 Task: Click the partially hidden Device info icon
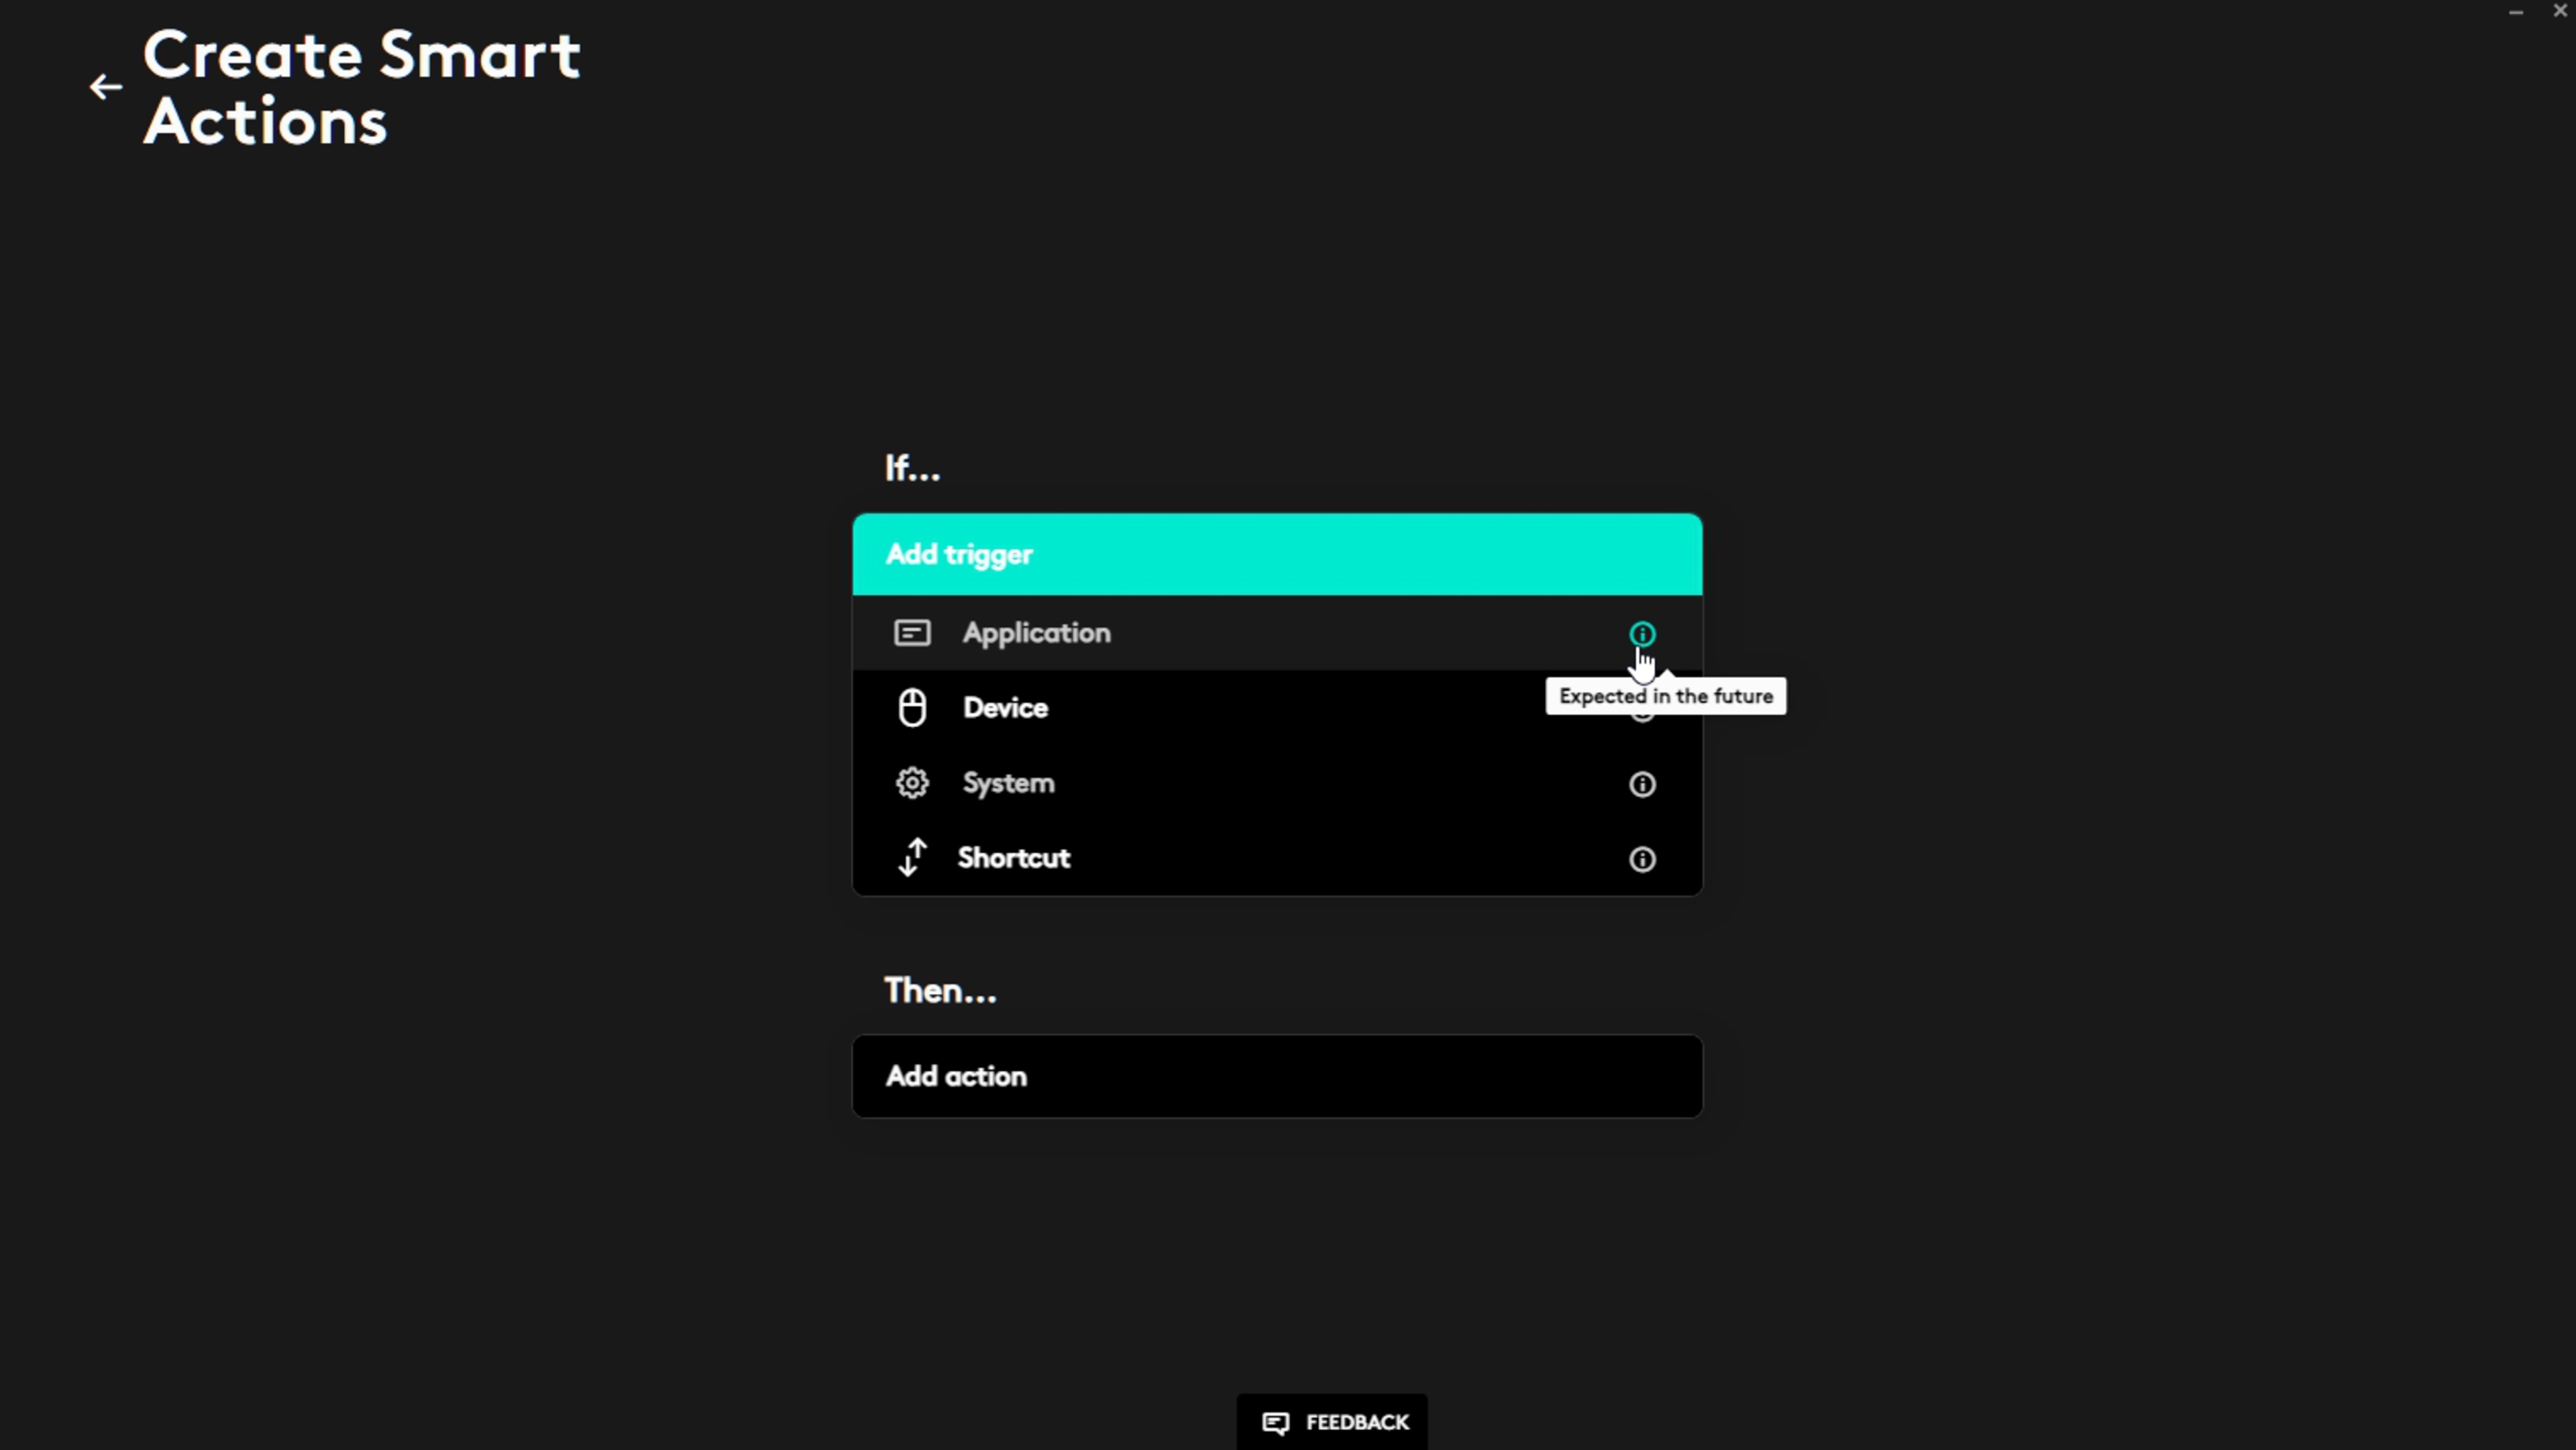click(x=1641, y=719)
